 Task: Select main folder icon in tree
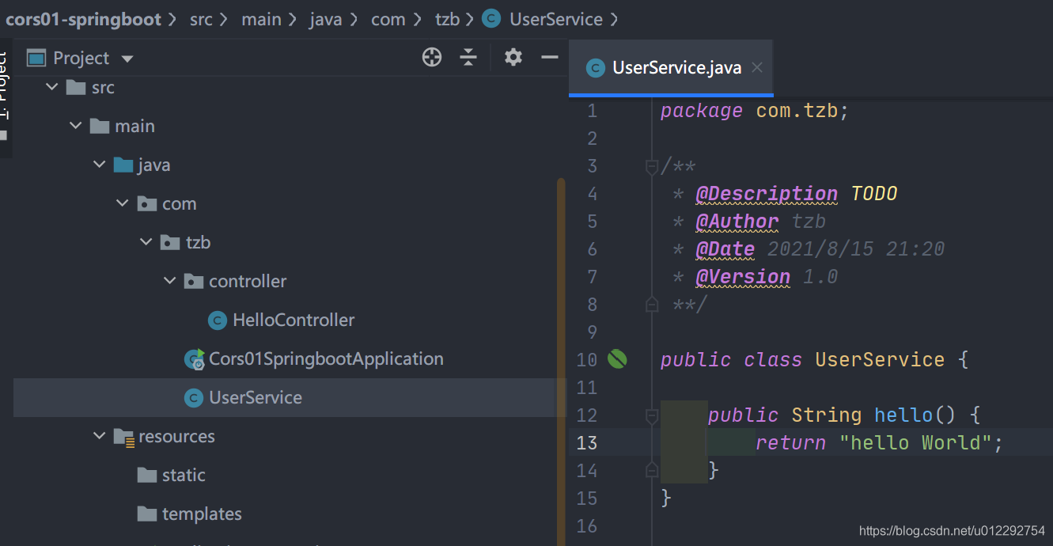click(x=100, y=126)
